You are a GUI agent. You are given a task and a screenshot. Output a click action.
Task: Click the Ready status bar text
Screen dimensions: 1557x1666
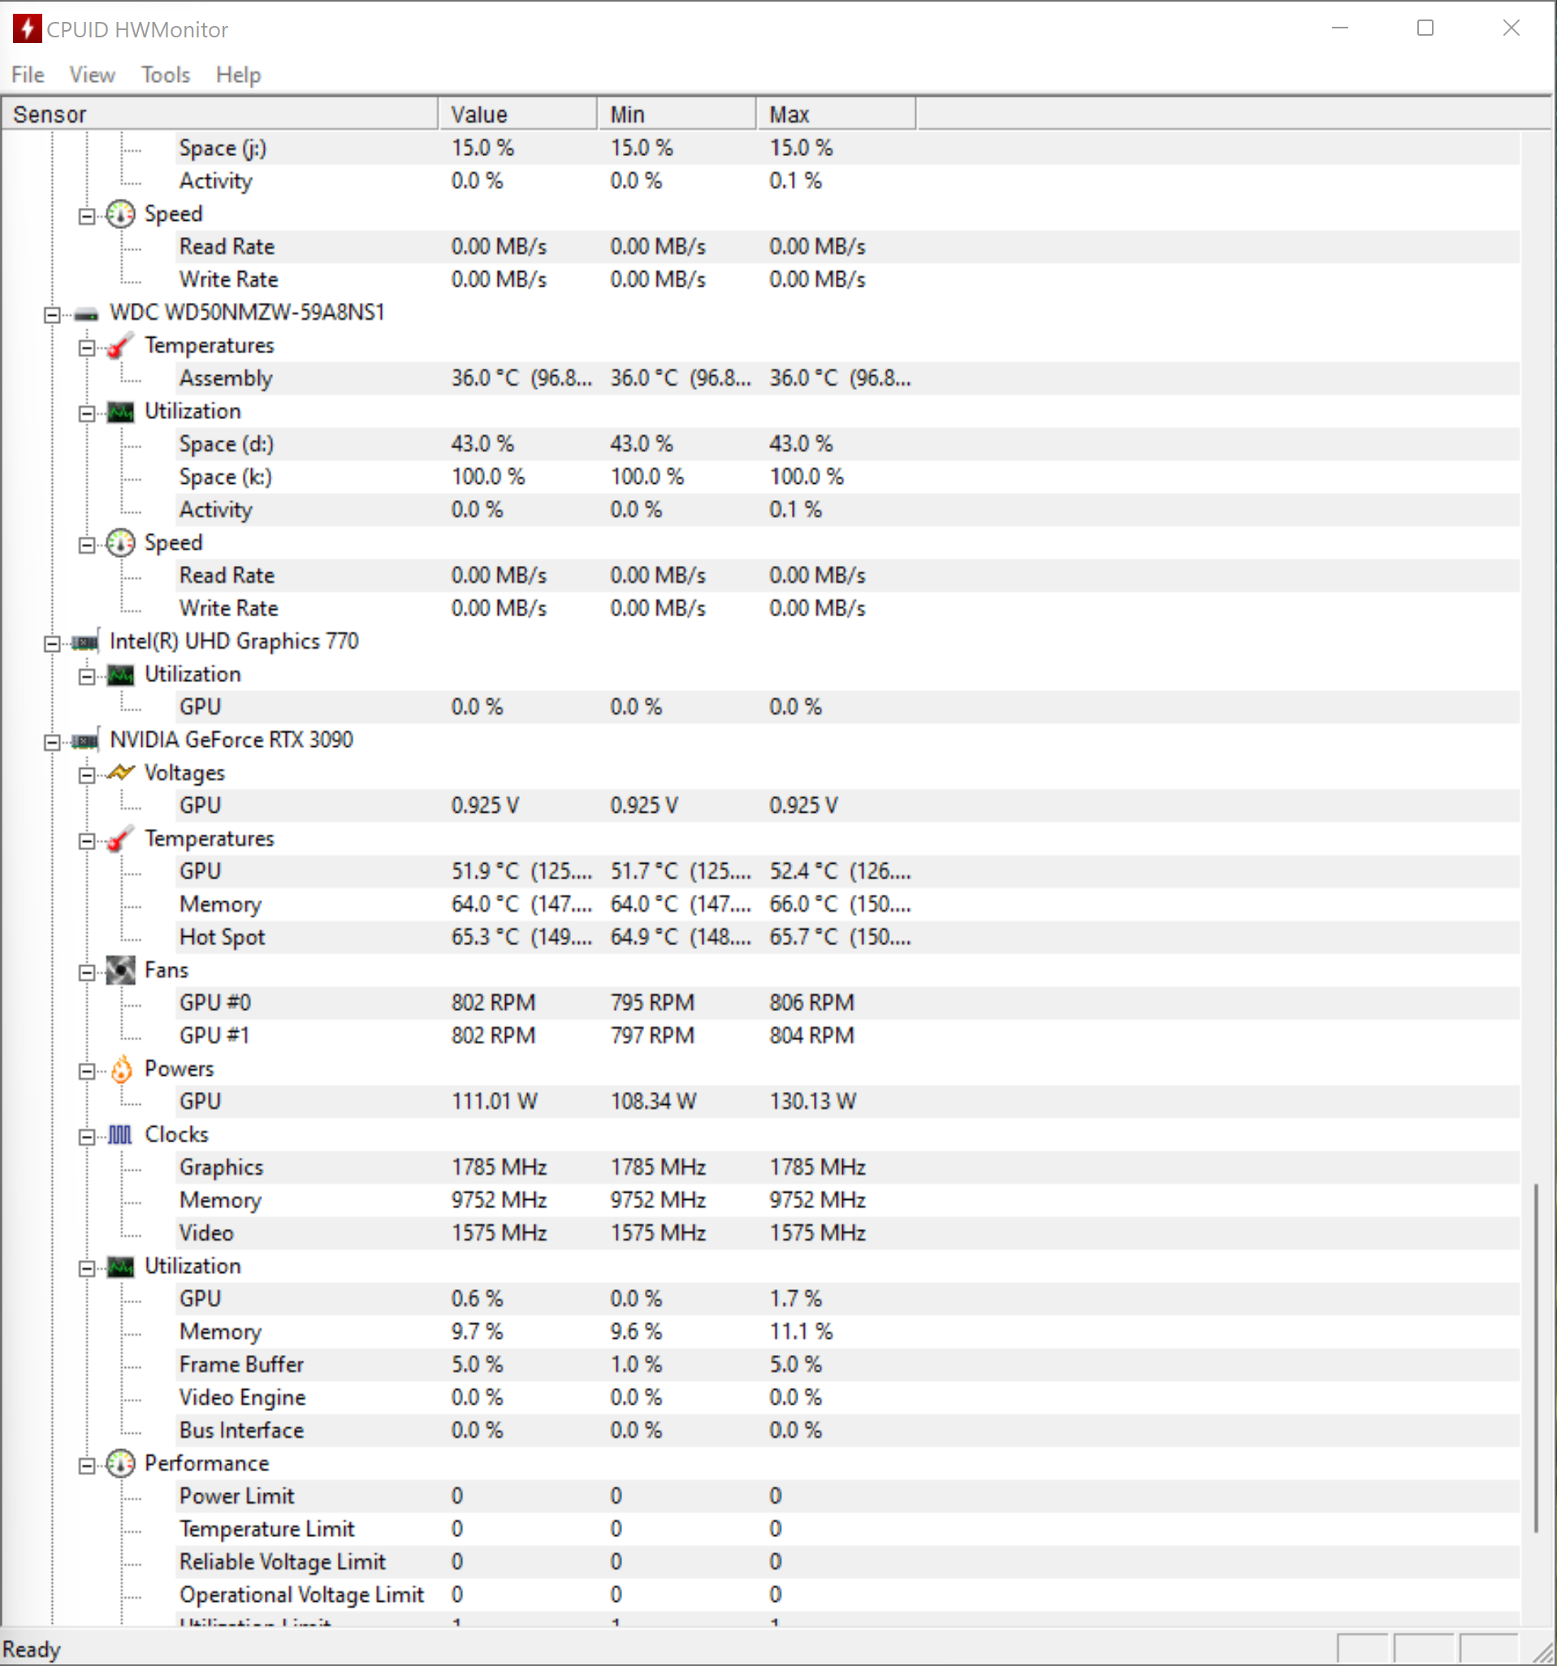(32, 1650)
